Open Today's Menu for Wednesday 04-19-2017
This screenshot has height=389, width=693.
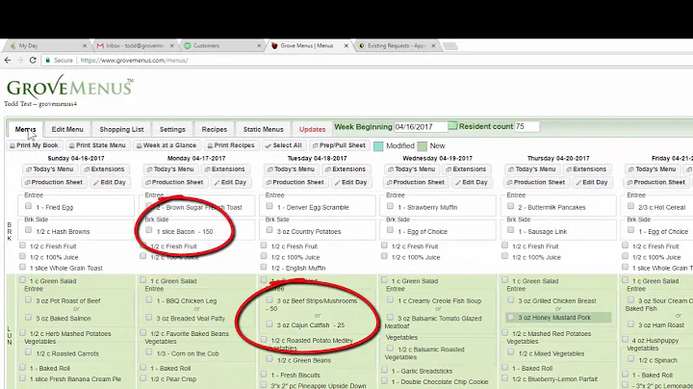click(412, 169)
